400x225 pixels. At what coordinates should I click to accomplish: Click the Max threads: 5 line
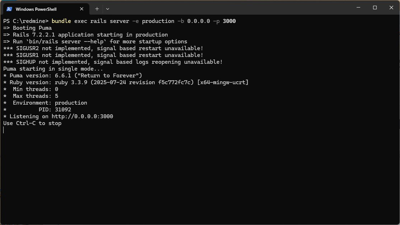[x=30, y=96]
